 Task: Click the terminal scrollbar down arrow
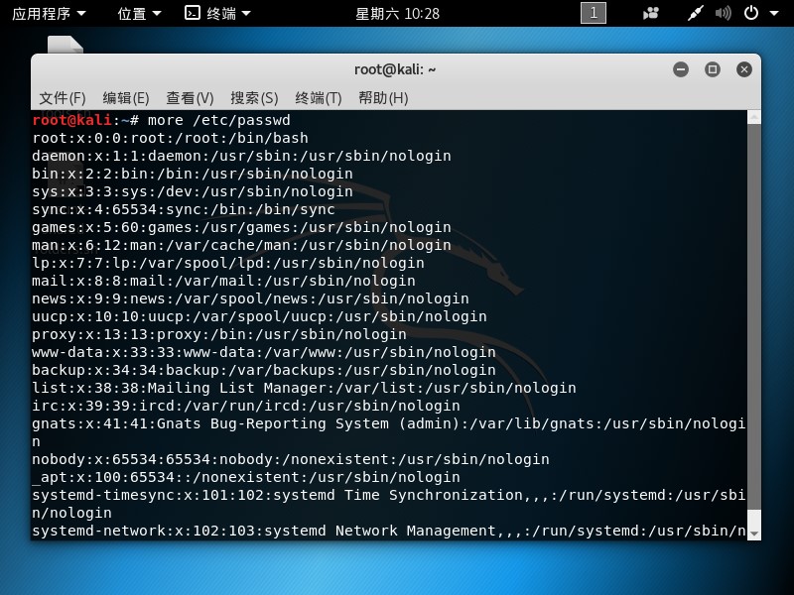(754, 534)
